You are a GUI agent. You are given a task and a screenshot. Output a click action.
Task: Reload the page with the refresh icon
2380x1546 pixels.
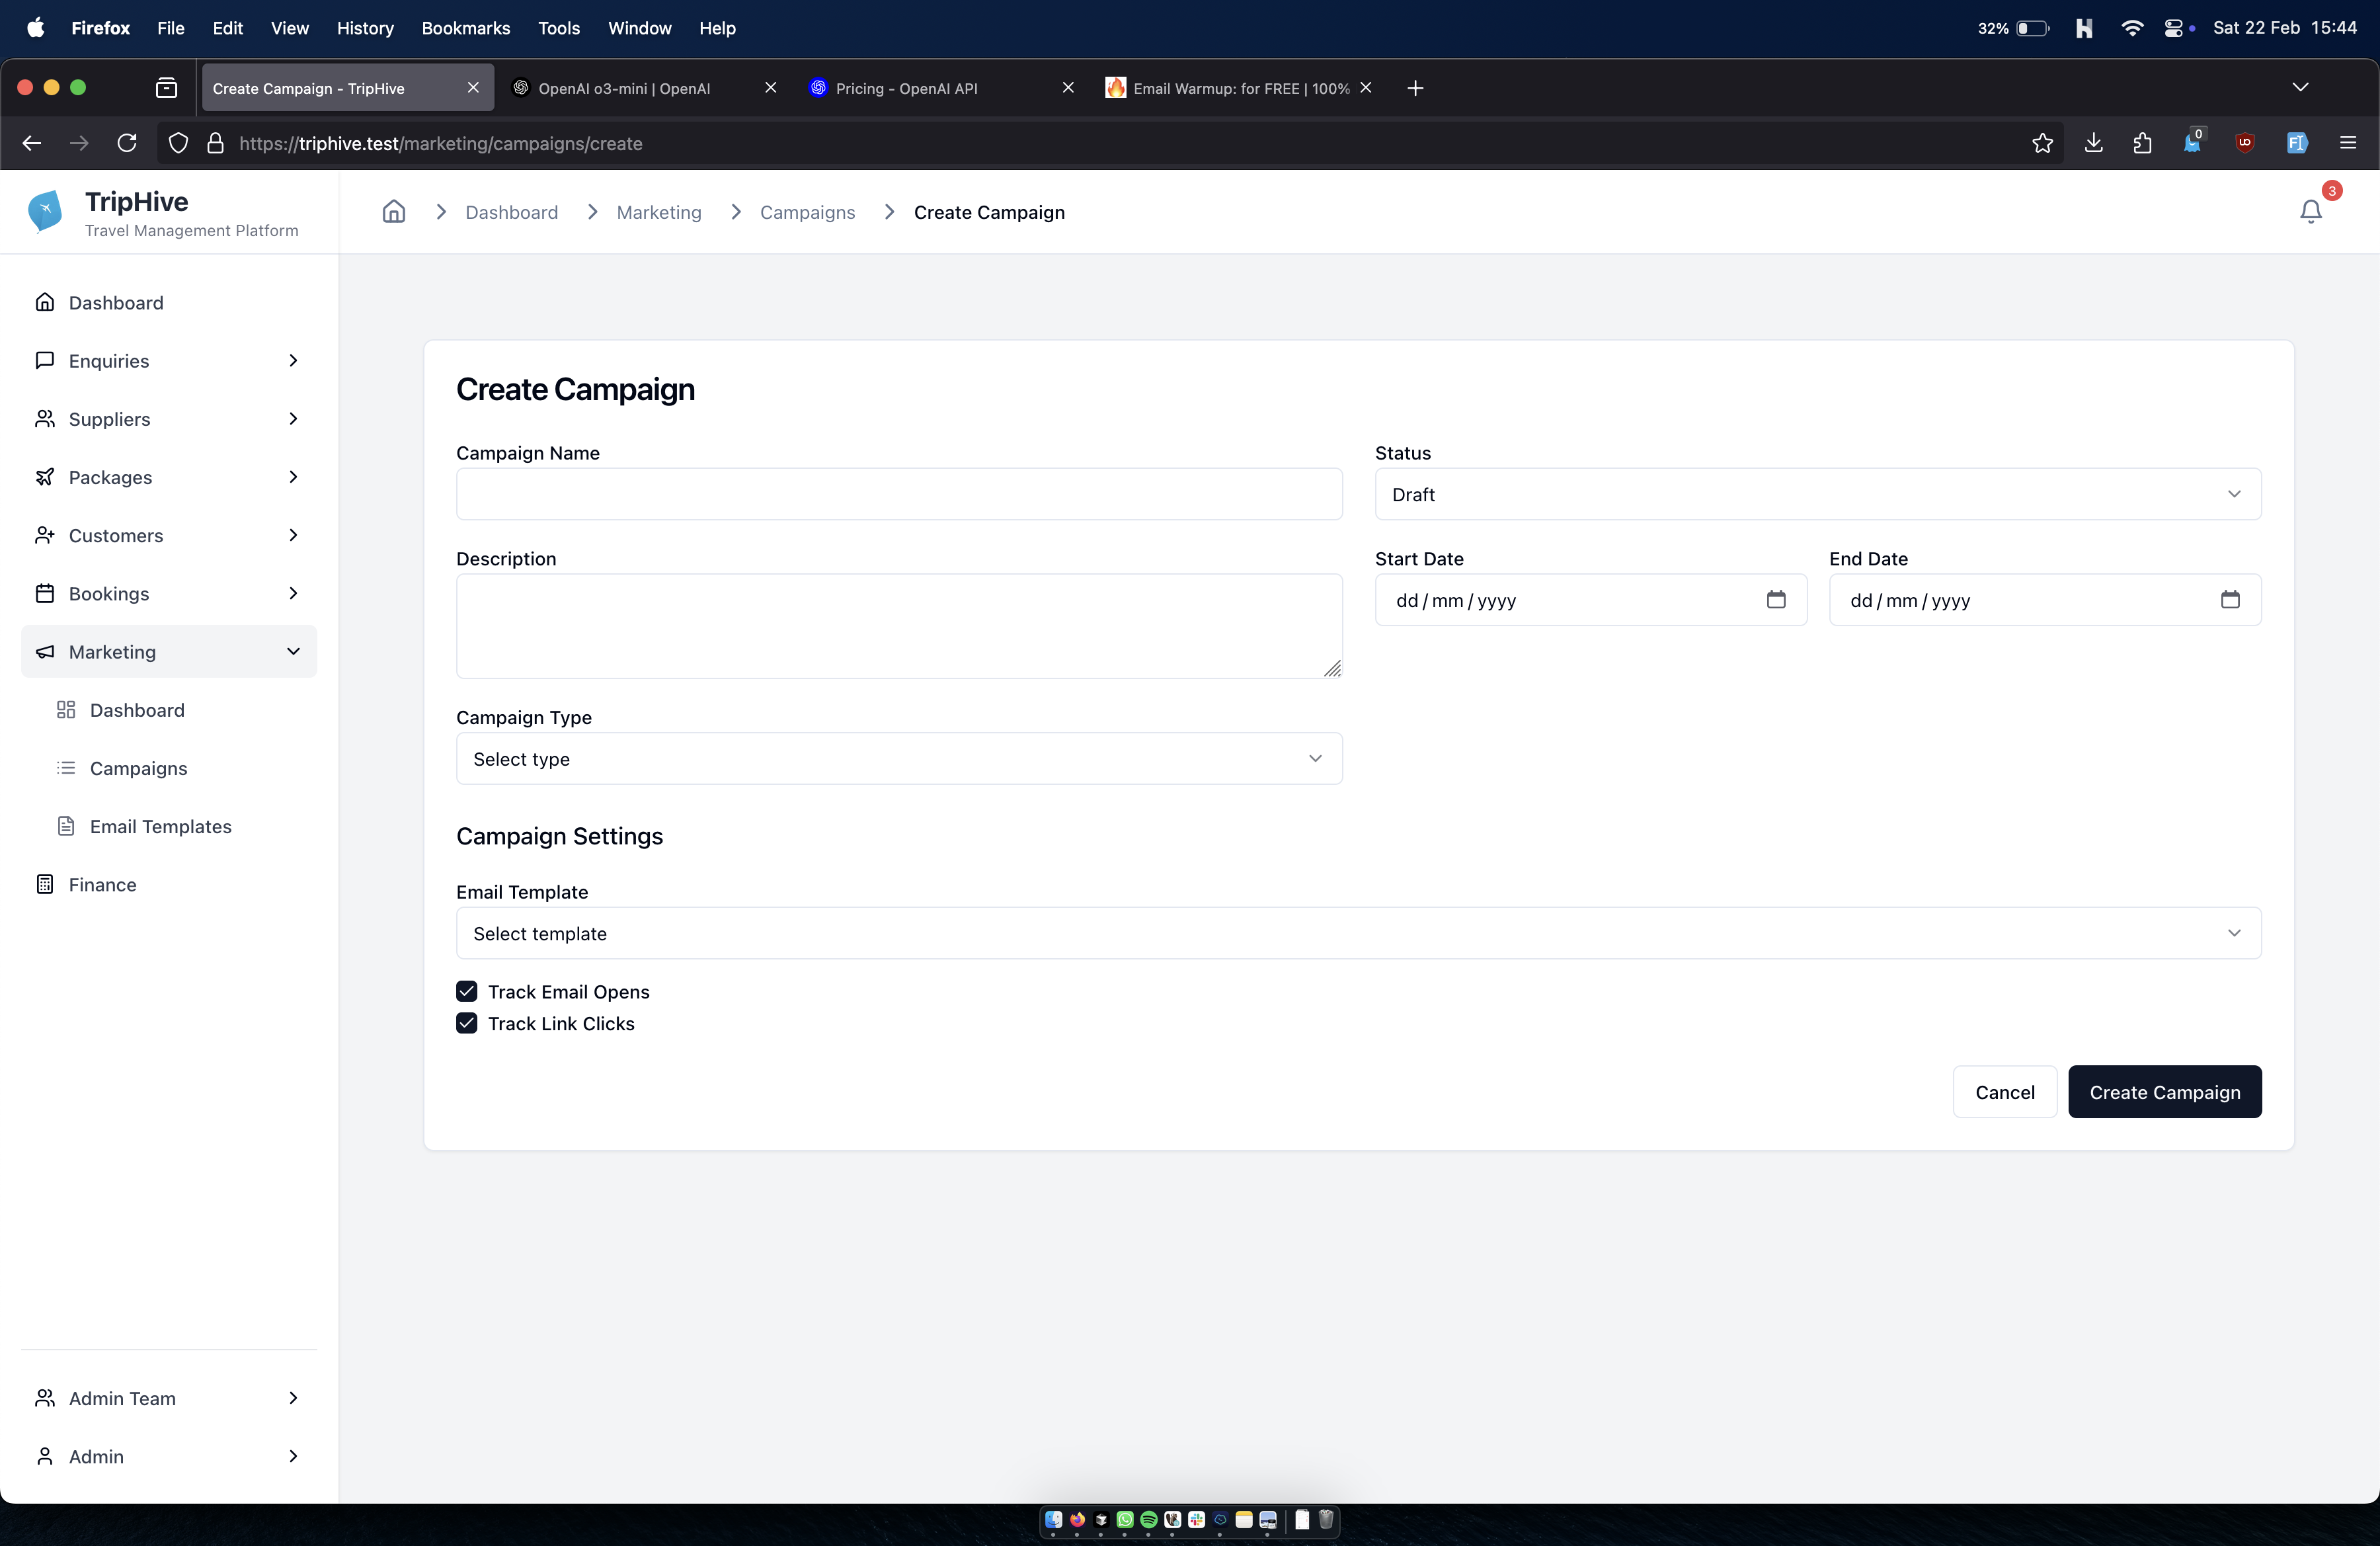[127, 143]
